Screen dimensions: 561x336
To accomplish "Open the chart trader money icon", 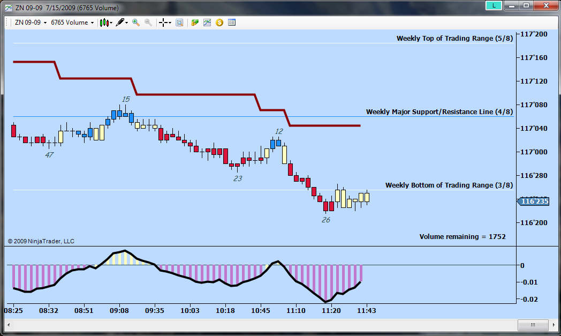I will 195,23.
